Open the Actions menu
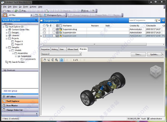The width and height of the screenshot is (167, 122). click(33, 7)
